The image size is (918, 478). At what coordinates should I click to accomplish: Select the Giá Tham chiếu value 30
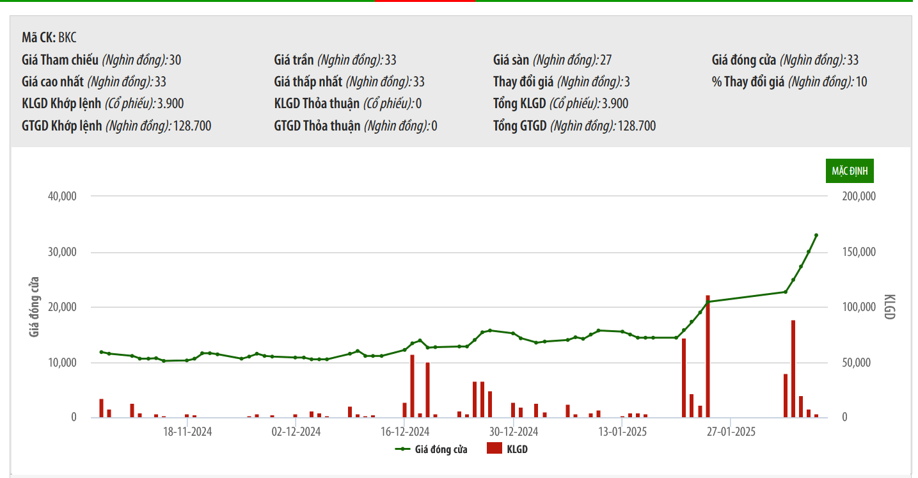pyautogui.click(x=175, y=60)
